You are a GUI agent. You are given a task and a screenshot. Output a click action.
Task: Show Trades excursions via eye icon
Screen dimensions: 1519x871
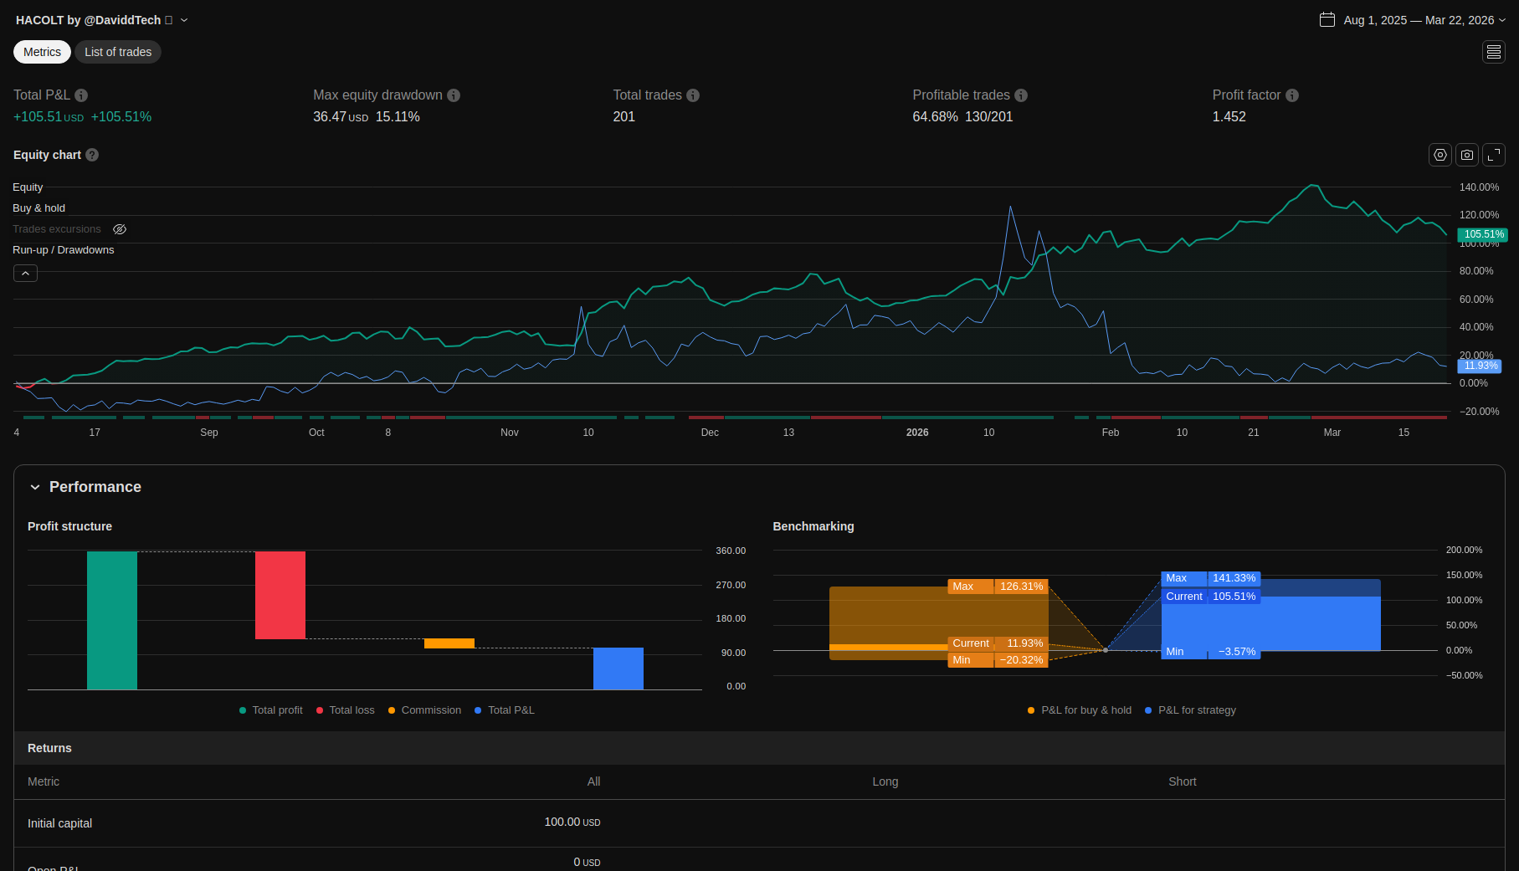(x=120, y=229)
